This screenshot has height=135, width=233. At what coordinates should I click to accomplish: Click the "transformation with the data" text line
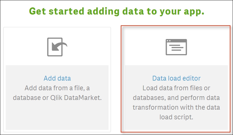point(176,107)
